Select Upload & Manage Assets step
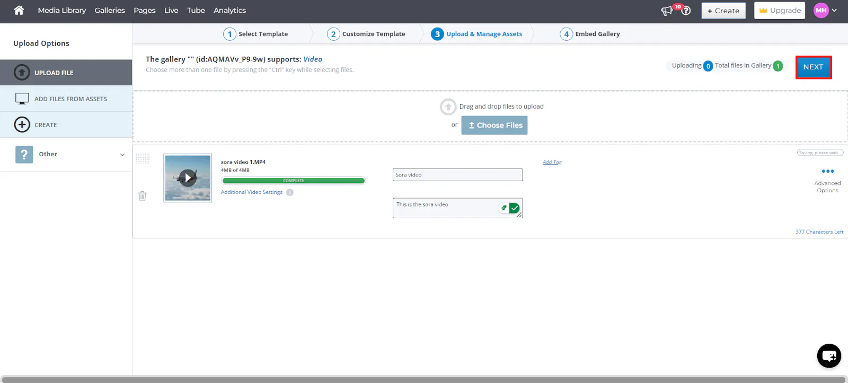 coord(476,34)
